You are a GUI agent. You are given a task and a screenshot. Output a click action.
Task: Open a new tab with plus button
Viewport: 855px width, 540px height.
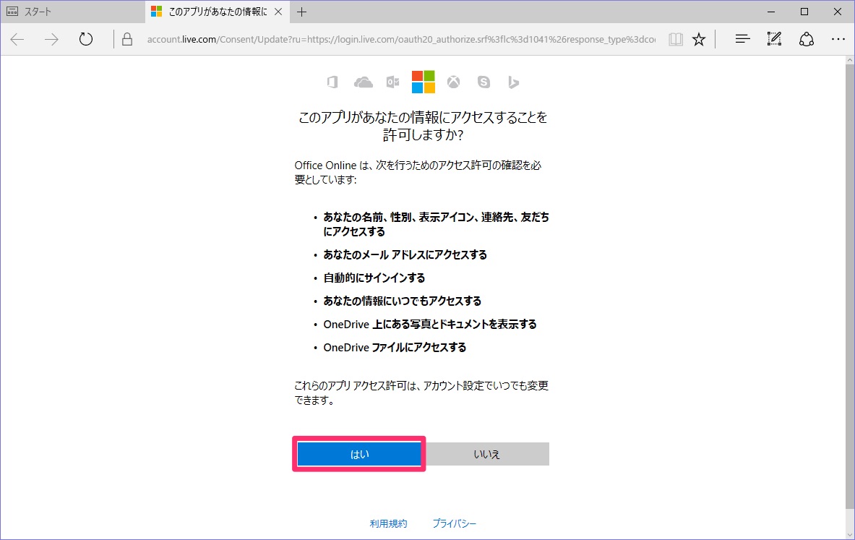301,12
